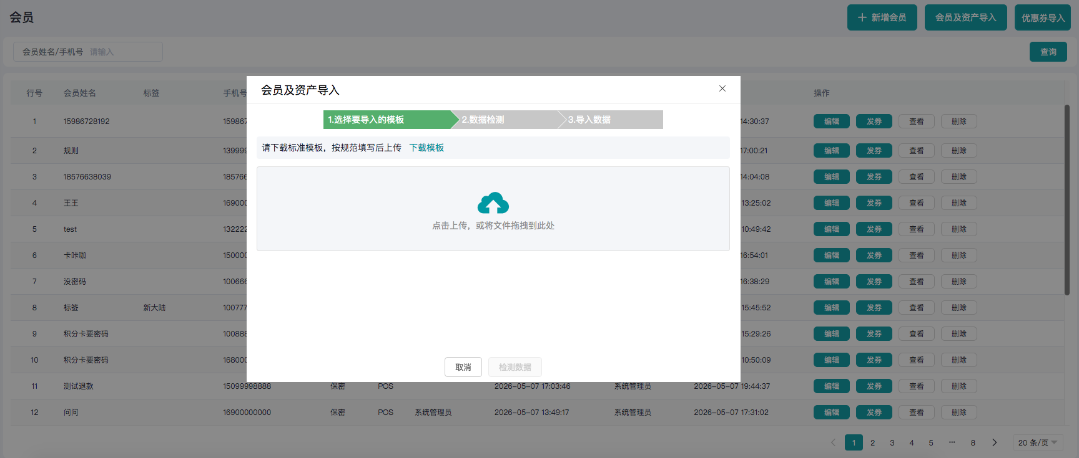The width and height of the screenshot is (1079, 458).
Task: Click the cloud upload icon
Action: 493,203
